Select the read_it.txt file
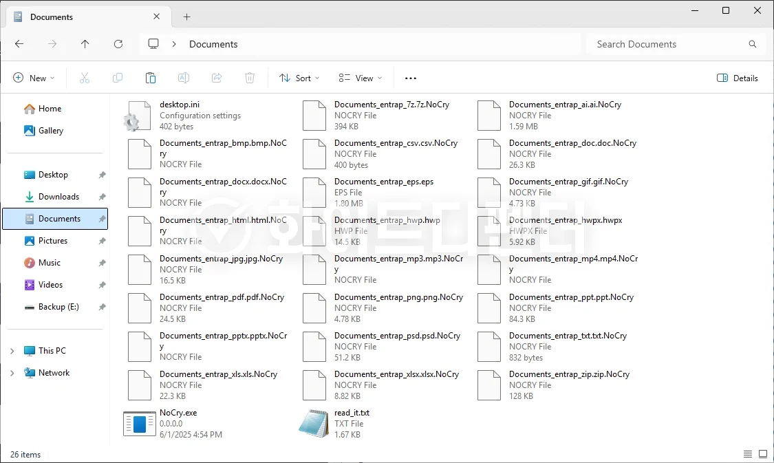 tap(352, 413)
